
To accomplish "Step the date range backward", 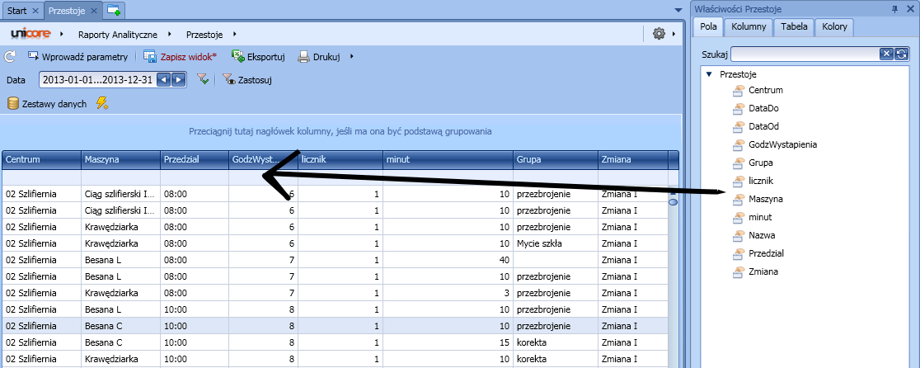I will (x=163, y=80).
